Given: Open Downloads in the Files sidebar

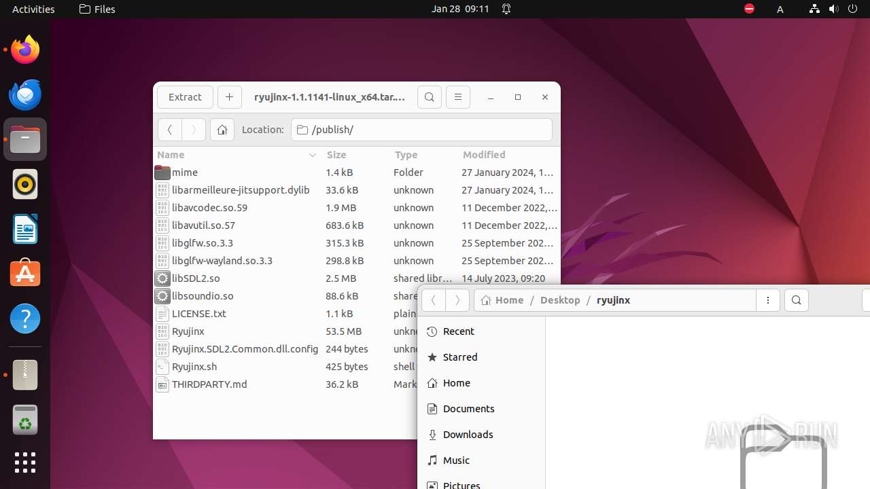Looking at the screenshot, I should pyautogui.click(x=481, y=435).
